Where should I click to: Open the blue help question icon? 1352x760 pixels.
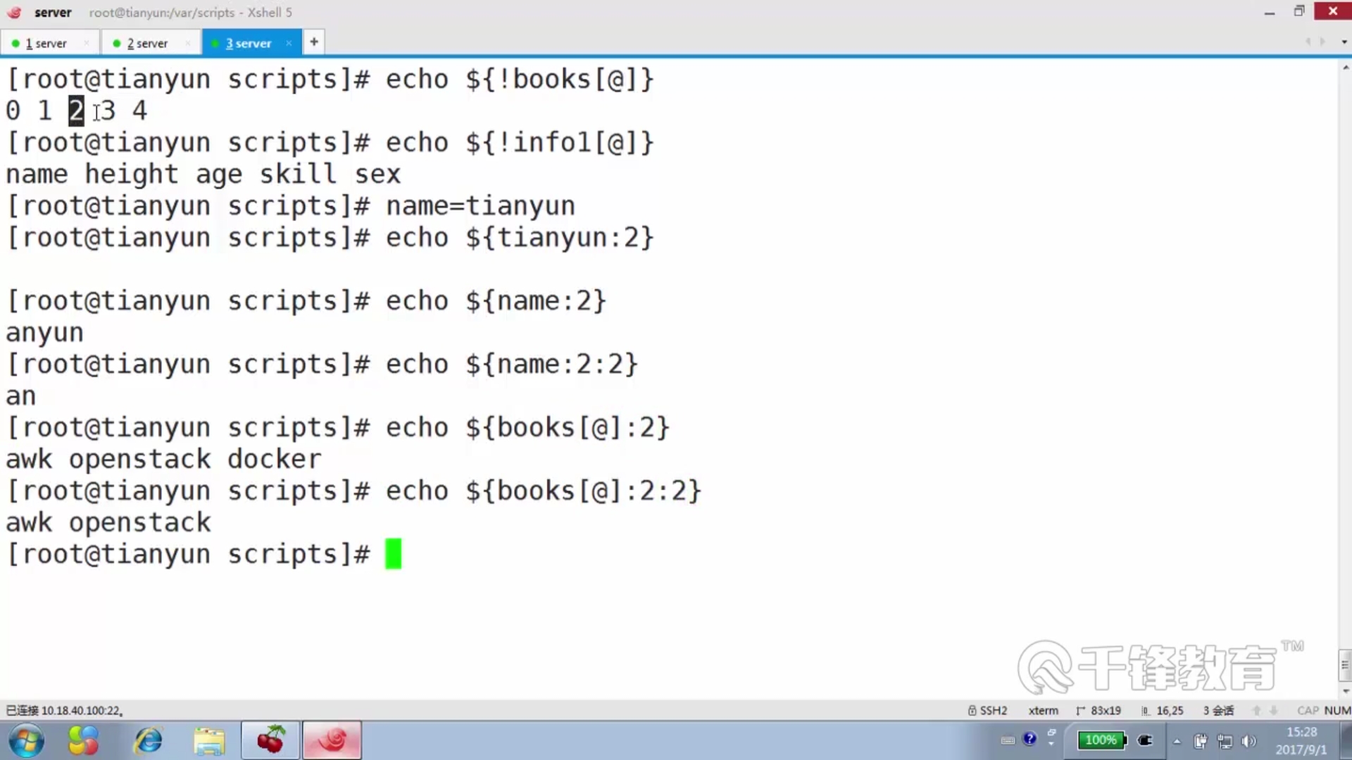[1029, 739]
